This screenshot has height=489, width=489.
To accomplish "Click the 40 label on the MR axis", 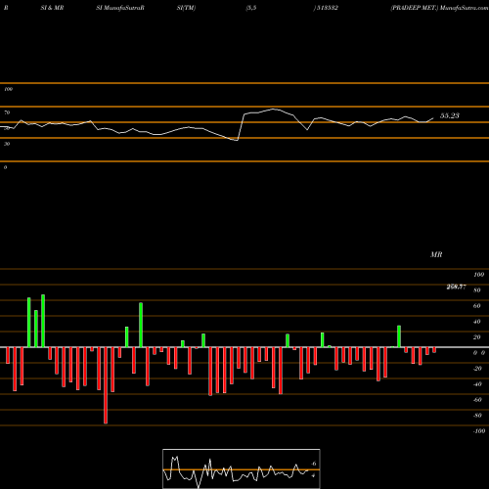I will pyautogui.click(x=477, y=322).
